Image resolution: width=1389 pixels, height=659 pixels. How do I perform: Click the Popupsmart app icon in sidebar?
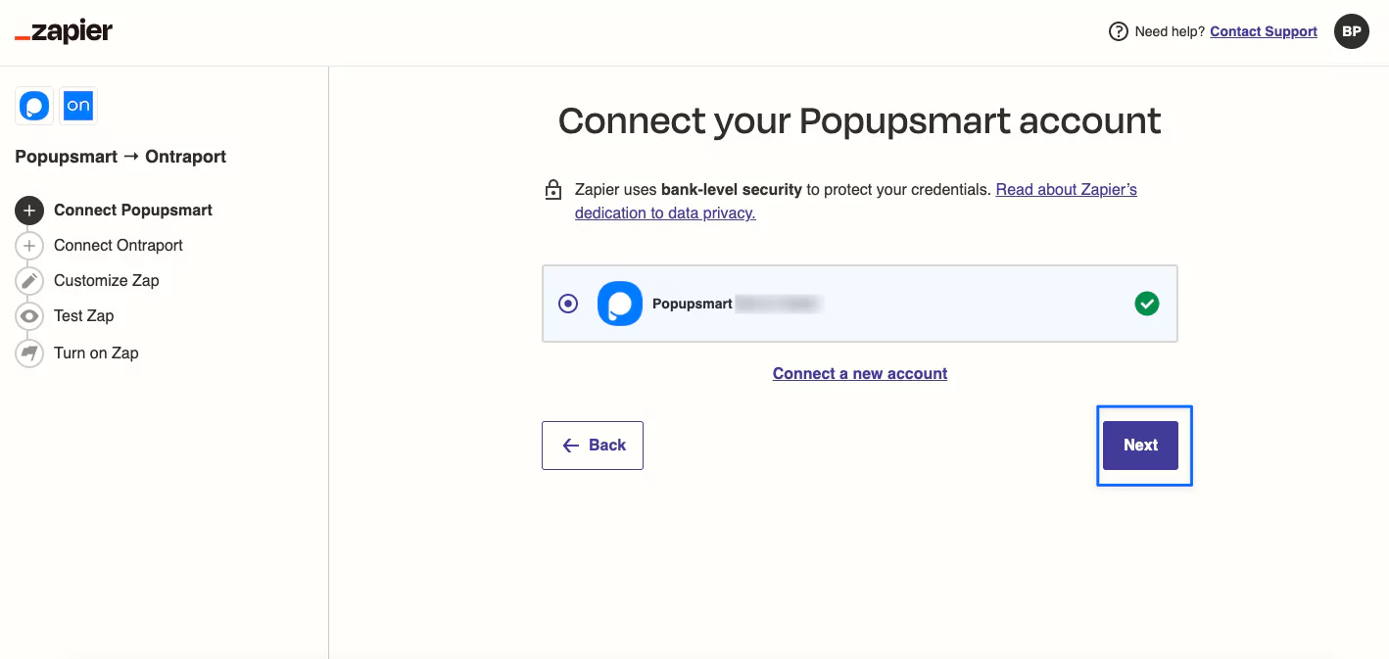pos(34,106)
